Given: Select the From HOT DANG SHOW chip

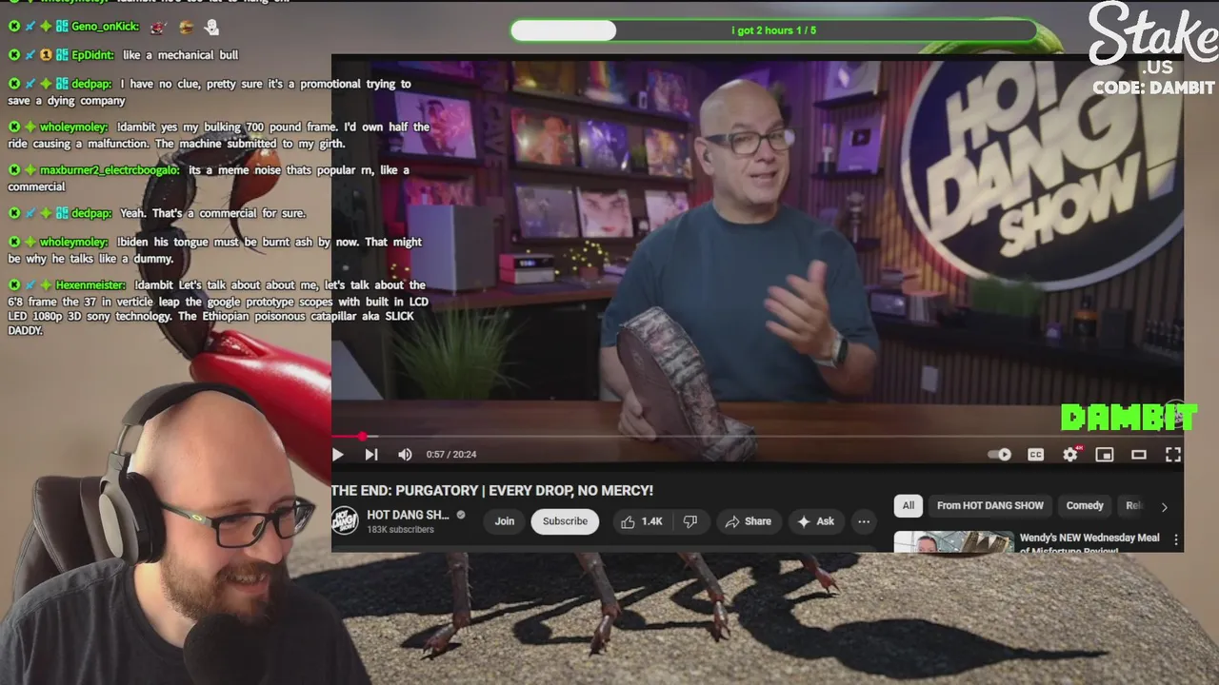Looking at the screenshot, I should (x=990, y=506).
